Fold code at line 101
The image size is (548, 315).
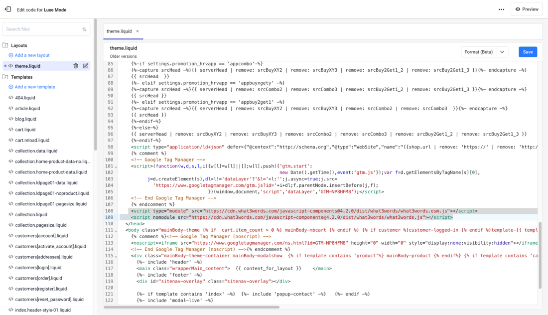coord(116,166)
